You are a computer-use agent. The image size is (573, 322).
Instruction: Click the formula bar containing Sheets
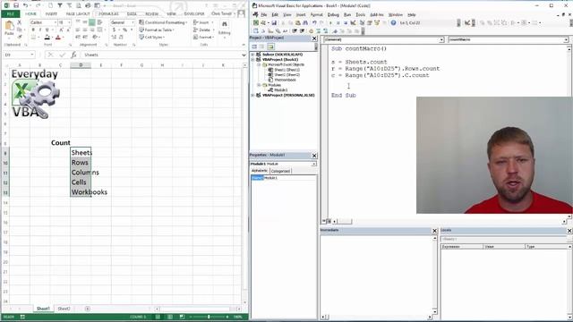(161, 55)
